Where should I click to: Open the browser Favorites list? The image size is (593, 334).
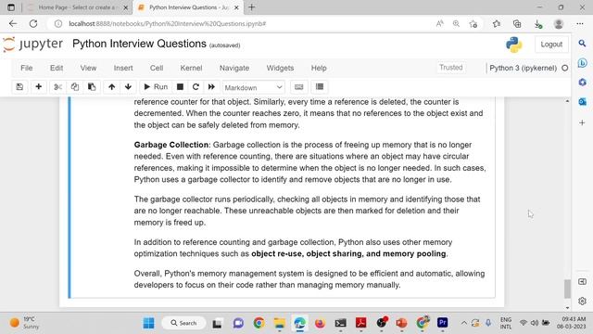(x=497, y=24)
